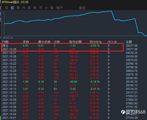
Task: Click the 盈亏金额 column header
Action: 75,42
